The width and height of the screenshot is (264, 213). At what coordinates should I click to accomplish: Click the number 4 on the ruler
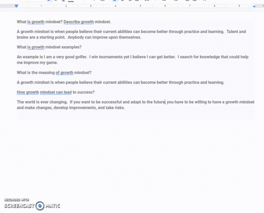116,6
